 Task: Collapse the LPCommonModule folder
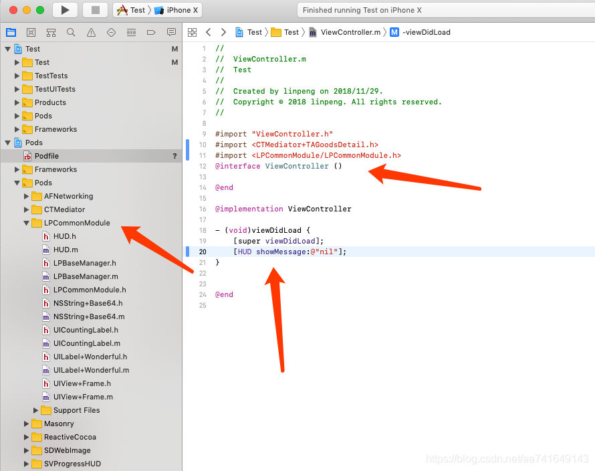click(26, 223)
